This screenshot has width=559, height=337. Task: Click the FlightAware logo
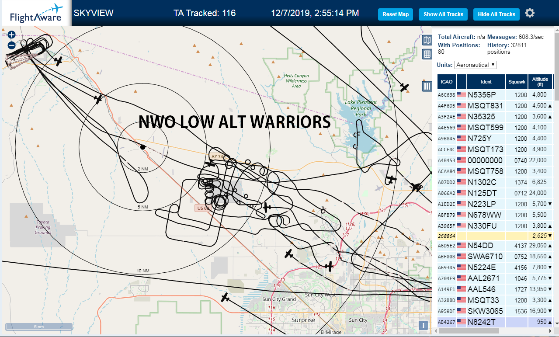tap(36, 13)
